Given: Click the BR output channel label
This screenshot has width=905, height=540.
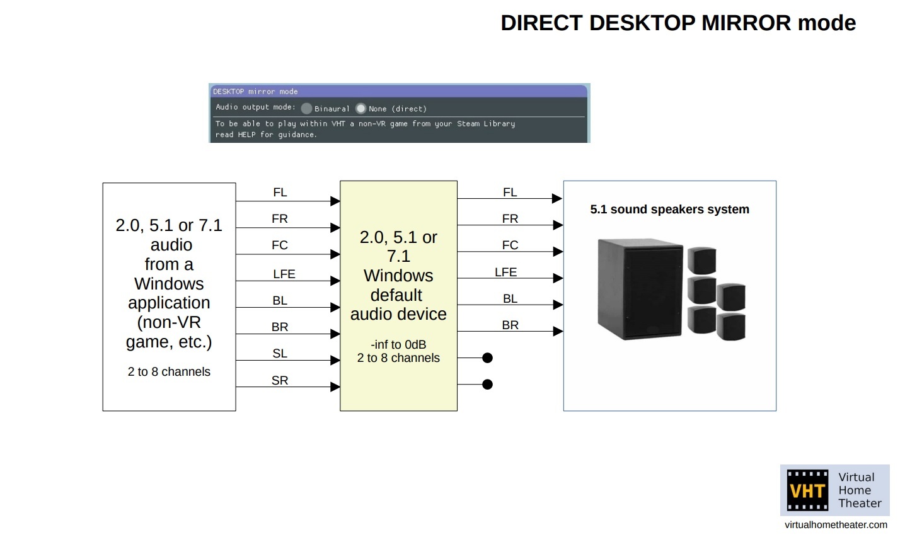Looking at the screenshot, I should click(510, 325).
